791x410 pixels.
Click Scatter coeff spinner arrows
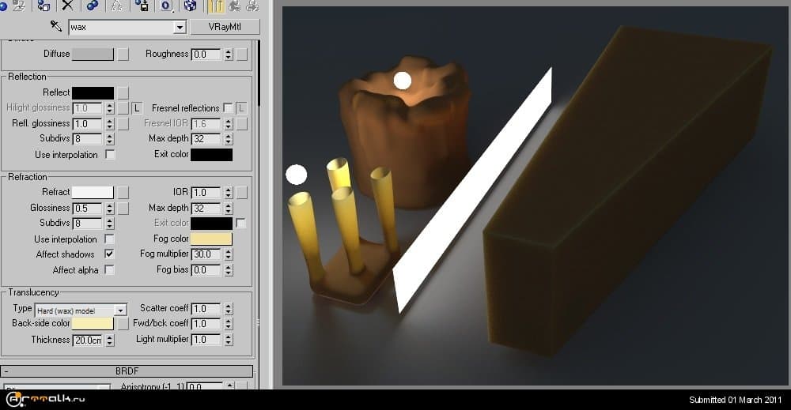[229, 308]
